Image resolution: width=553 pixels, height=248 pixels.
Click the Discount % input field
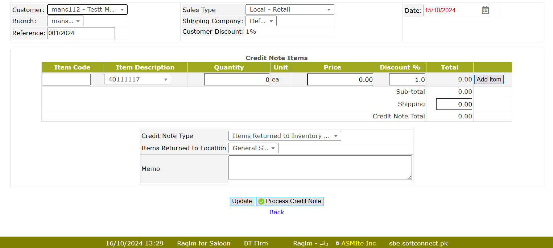click(x=407, y=80)
